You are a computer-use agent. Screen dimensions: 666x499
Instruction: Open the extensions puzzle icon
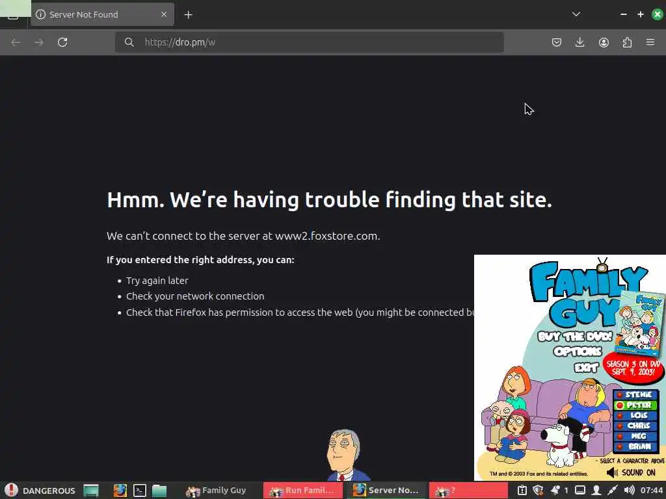click(x=627, y=42)
